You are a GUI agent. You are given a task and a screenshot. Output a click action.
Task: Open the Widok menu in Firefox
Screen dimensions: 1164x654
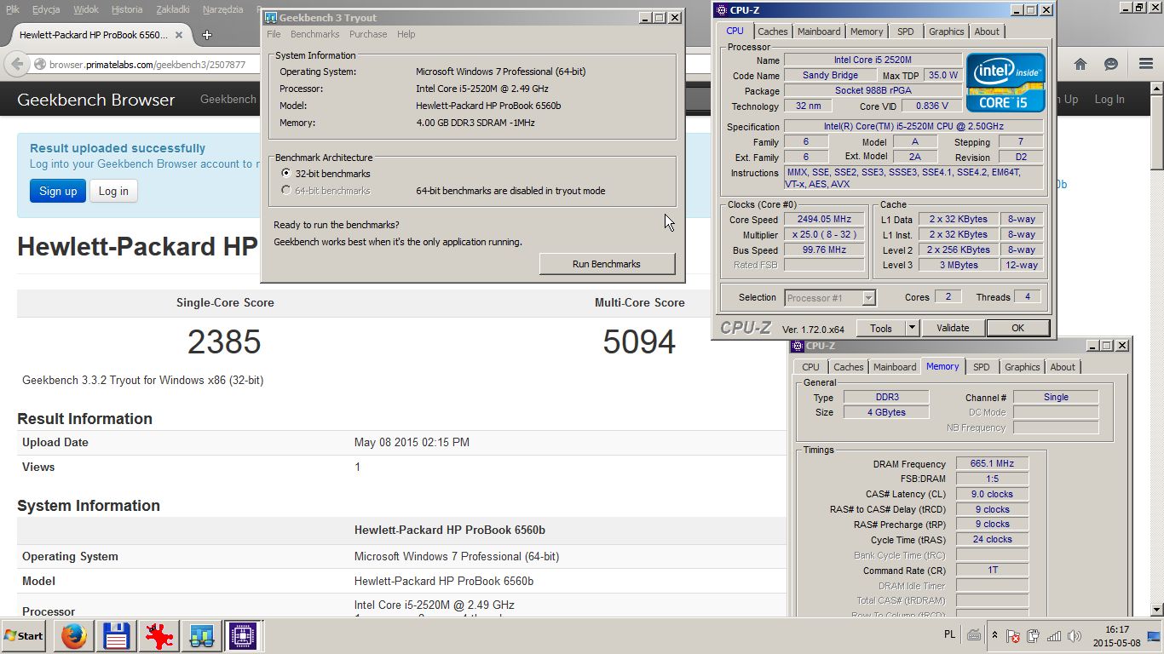click(86, 9)
